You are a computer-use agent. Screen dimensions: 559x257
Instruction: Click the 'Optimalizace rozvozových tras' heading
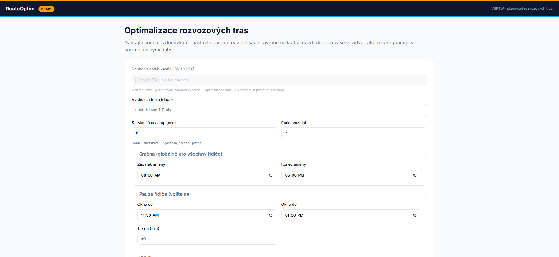pyautogui.click(x=186, y=30)
